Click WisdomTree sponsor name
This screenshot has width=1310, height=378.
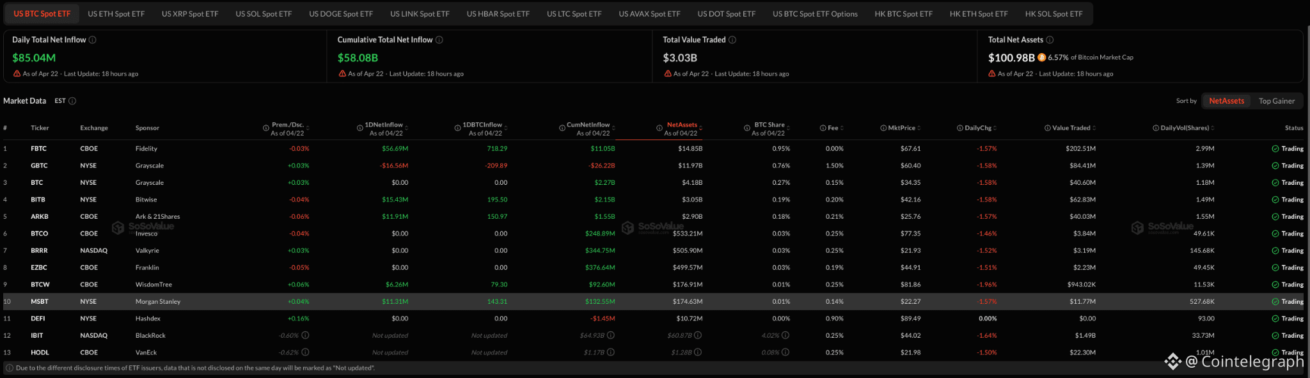(x=154, y=285)
